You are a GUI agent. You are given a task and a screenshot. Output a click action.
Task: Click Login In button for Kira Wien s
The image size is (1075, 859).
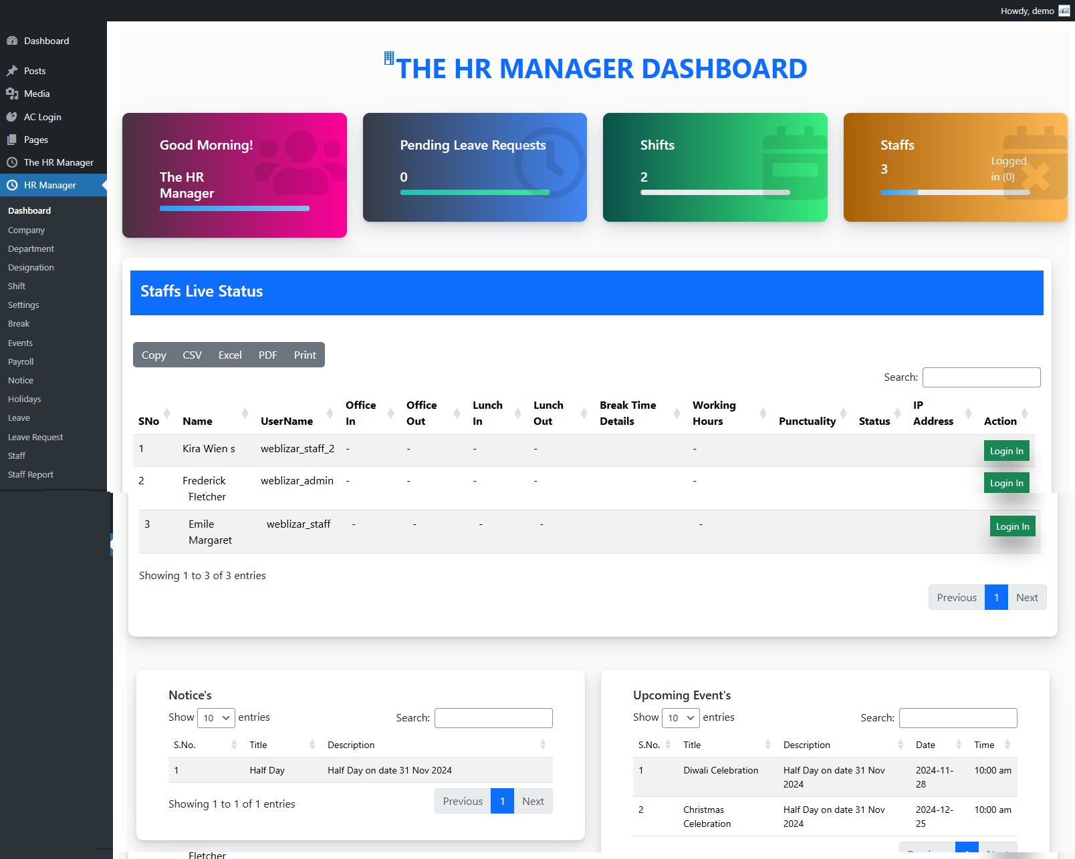pos(1006,451)
